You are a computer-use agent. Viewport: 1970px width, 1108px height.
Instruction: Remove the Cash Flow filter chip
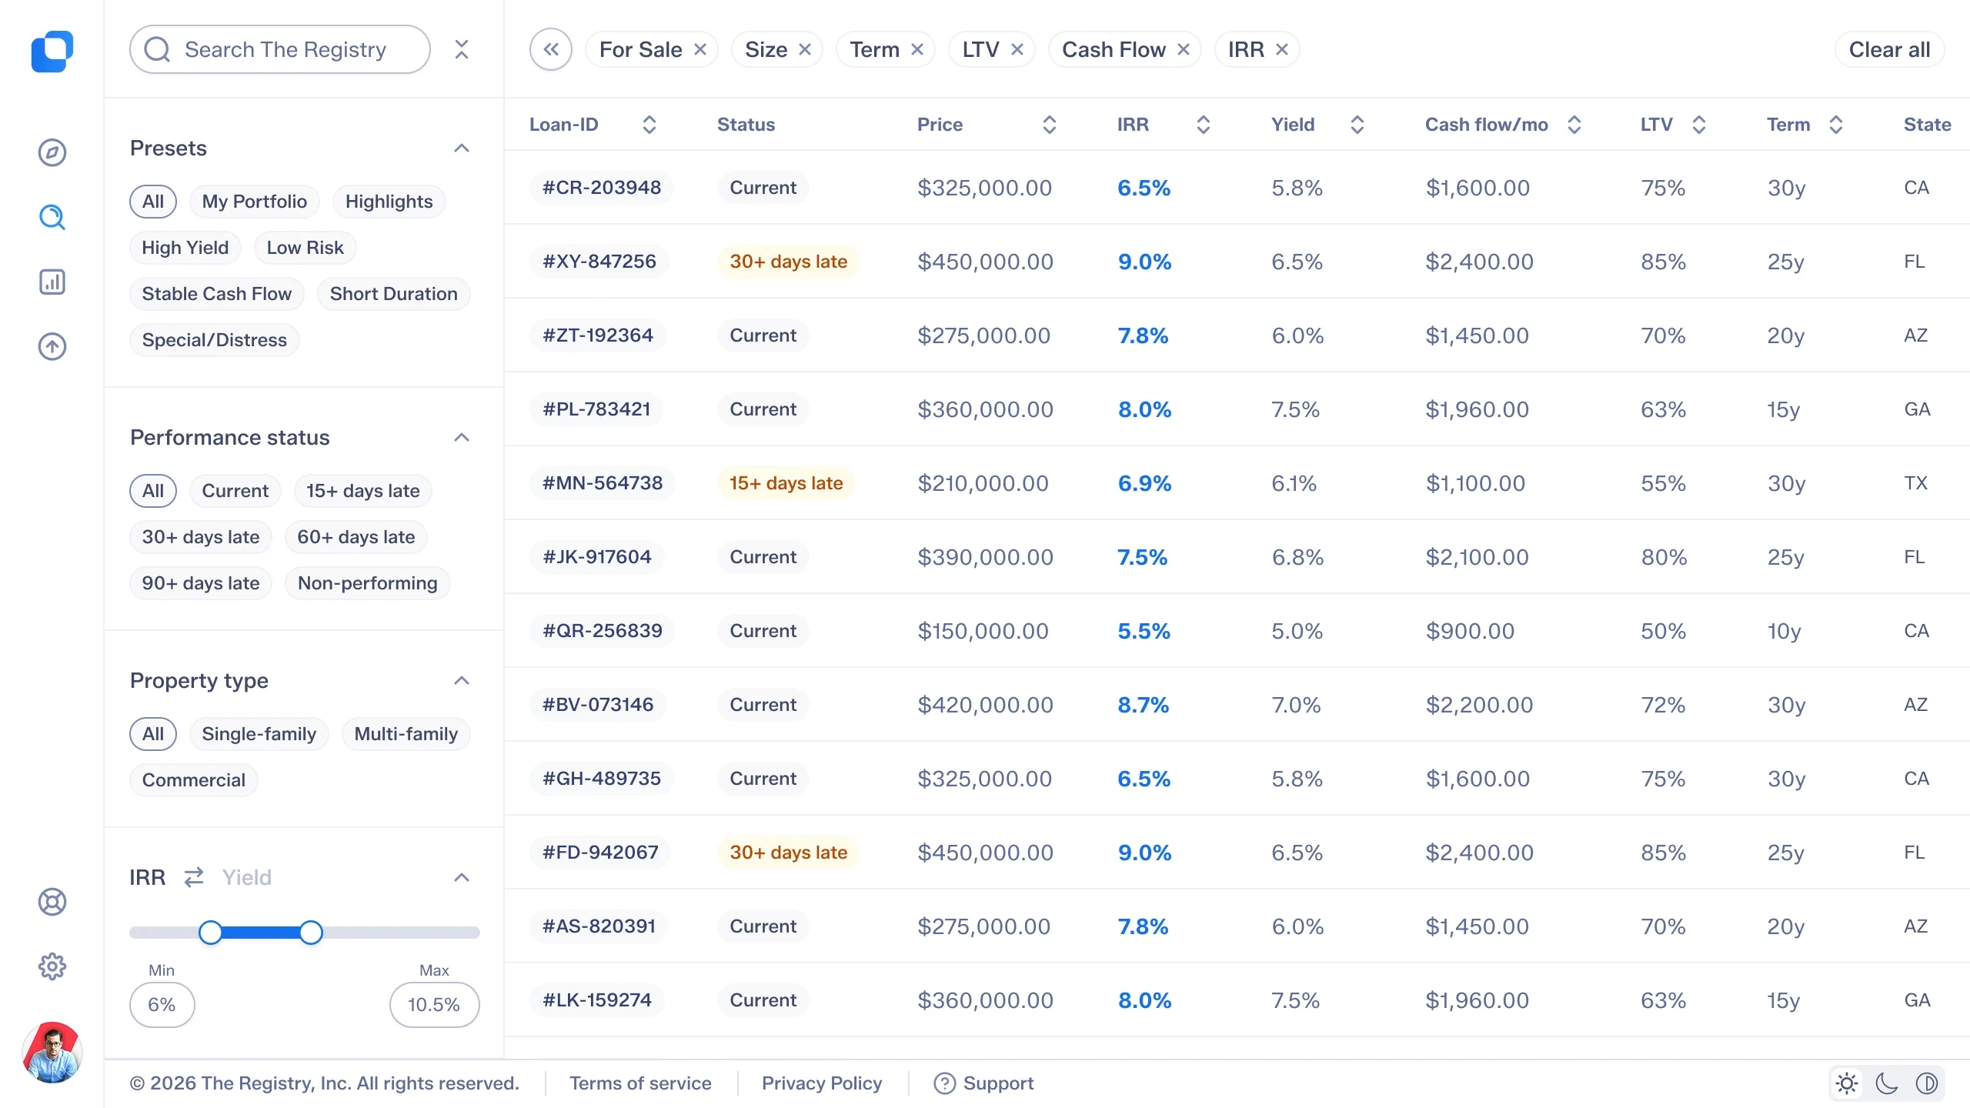[1184, 49]
